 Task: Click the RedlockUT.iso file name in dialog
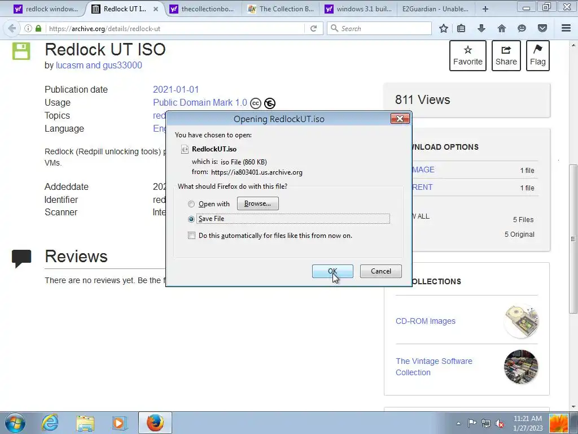214,149
